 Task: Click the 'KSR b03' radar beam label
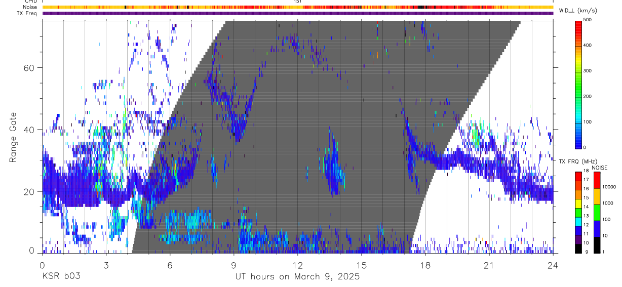(x=61, y=276)
